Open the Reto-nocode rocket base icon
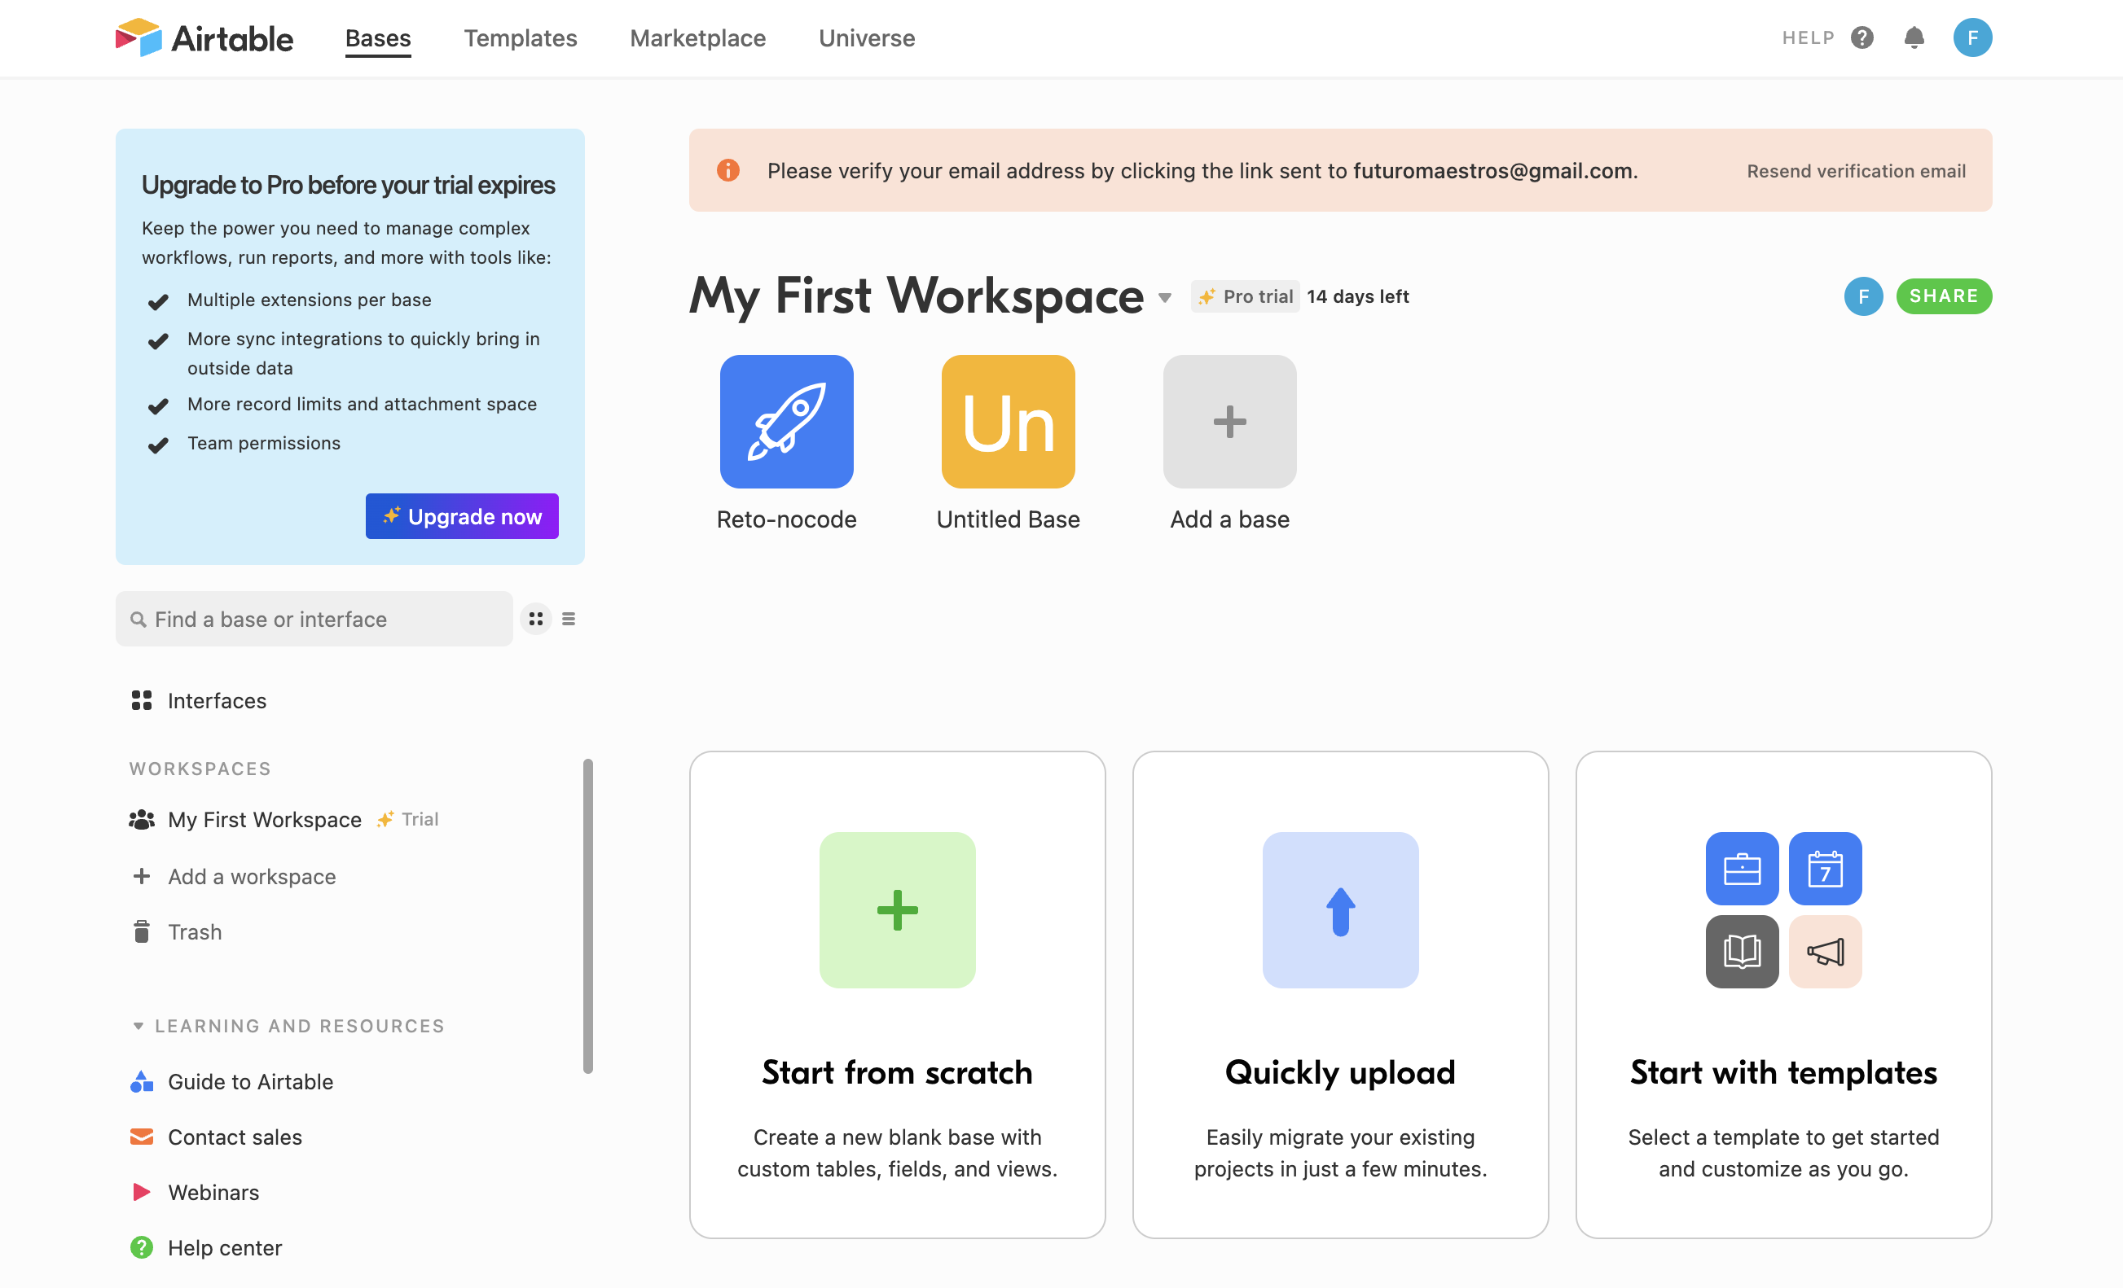 (x=786, y=421)
